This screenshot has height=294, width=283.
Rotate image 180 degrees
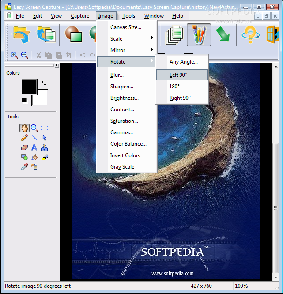[x=182, y=87]
